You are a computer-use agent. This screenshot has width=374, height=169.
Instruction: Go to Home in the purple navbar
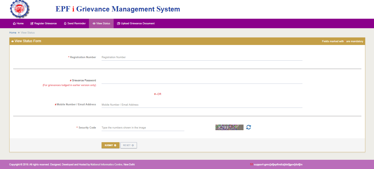click(x=18, y=23)
